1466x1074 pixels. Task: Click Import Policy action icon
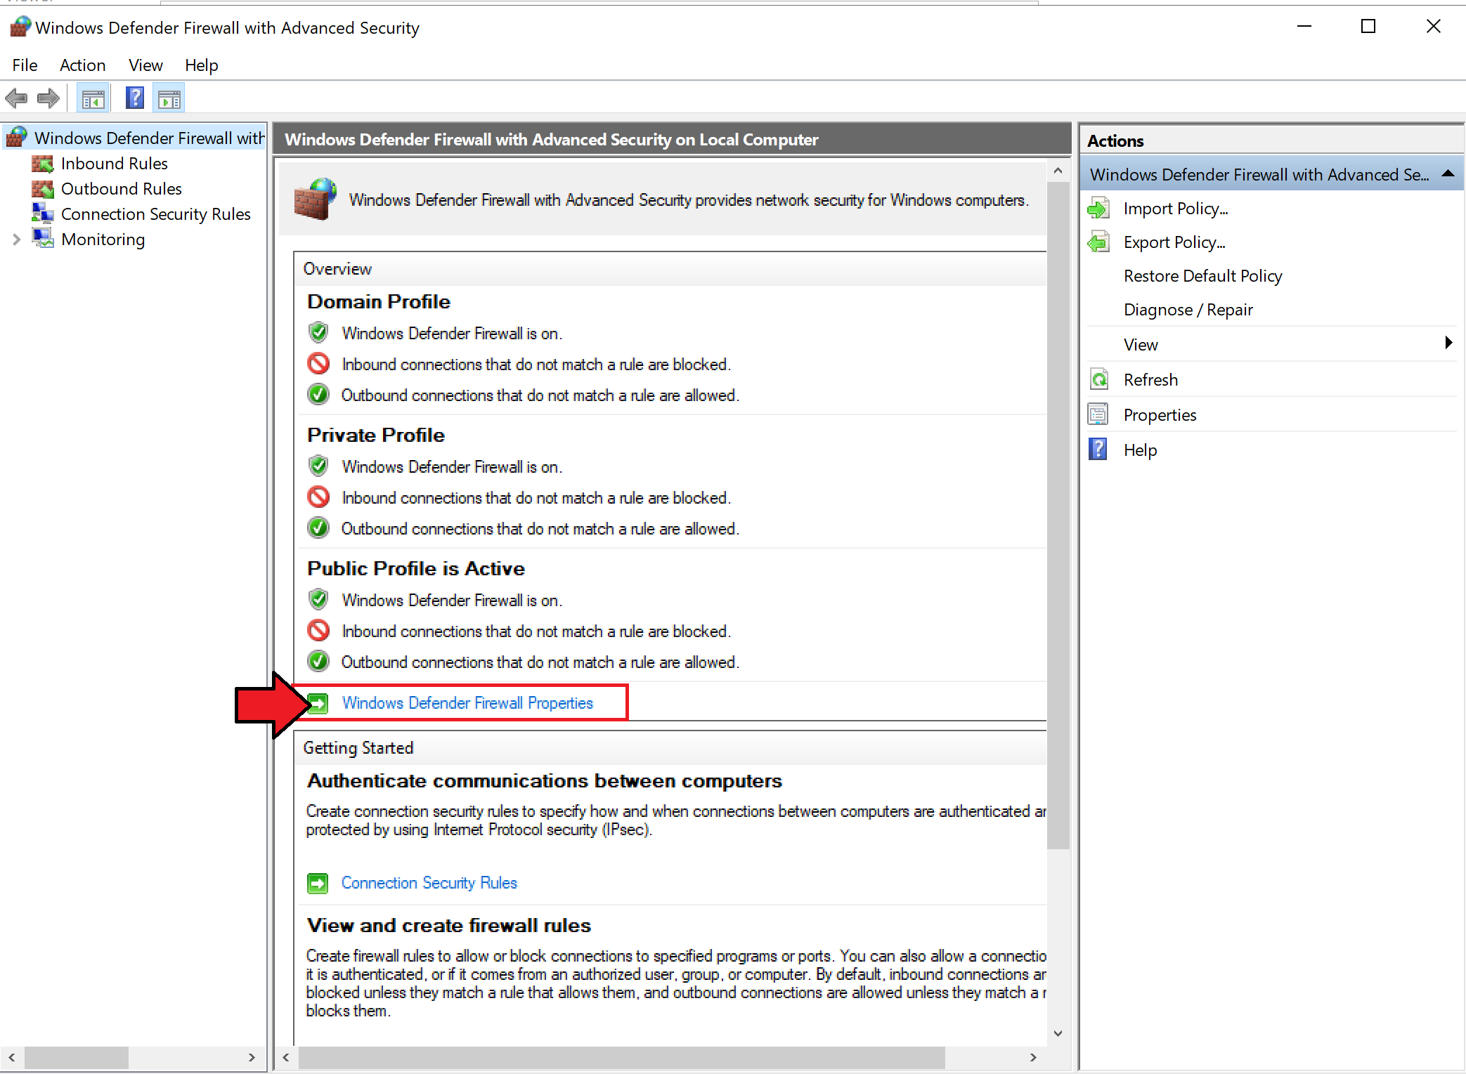point(1098,209)
